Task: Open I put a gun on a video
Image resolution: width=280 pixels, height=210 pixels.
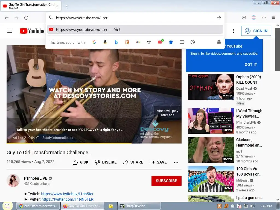Action: (249, 198)
